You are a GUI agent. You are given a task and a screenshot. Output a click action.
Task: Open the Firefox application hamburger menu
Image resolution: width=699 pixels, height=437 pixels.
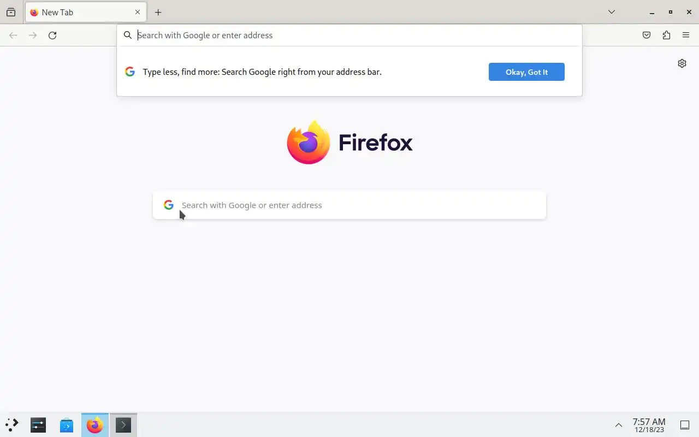click(686, 36)
